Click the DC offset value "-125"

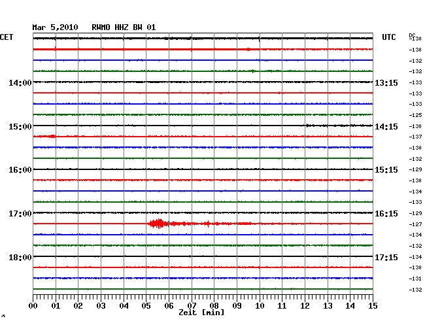[x=415, y=115]
